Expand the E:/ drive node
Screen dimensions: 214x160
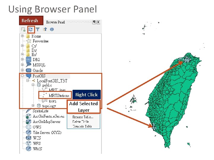22,54
